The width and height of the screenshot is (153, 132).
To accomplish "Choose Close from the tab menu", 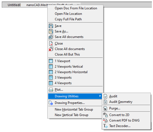I will [75, 43].
